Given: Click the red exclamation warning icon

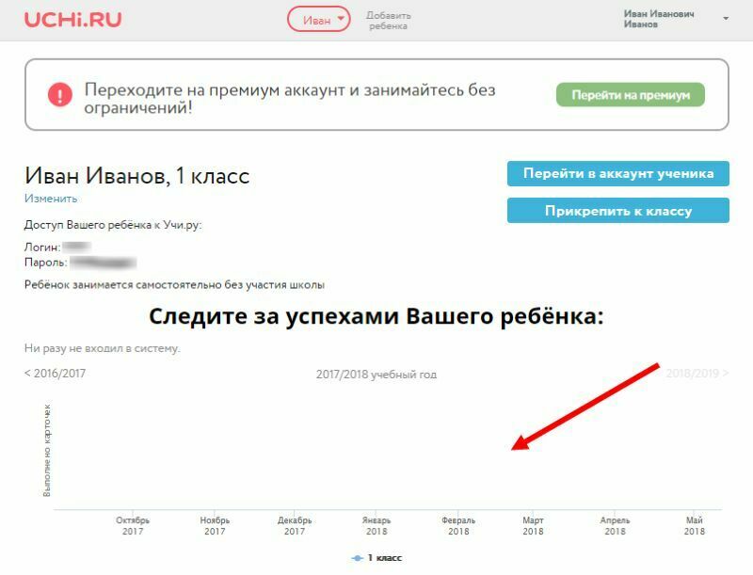Looking at the screenshot, I should [60, 94].
